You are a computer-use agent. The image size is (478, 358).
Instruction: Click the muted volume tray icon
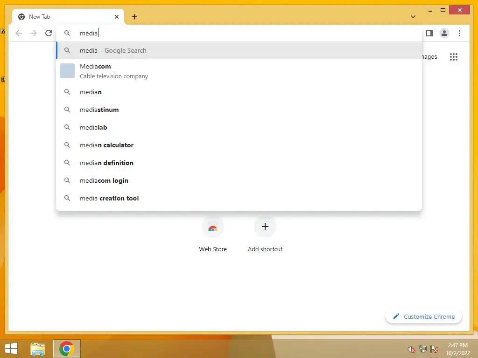click(412, 349)
